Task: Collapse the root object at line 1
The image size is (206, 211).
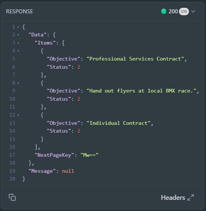Action: [18, 27]
